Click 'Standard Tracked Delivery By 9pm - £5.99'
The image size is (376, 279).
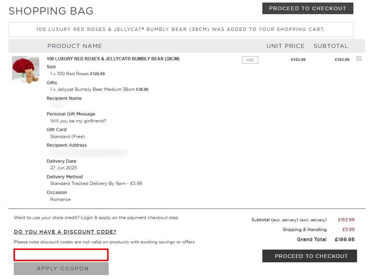[x=96, y=183]
